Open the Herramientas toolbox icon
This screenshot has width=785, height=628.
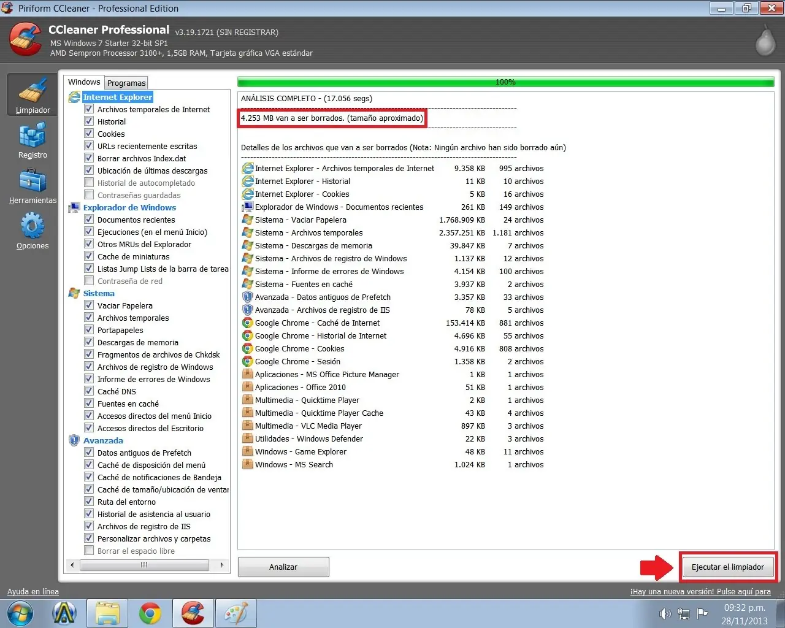[33, 180]
